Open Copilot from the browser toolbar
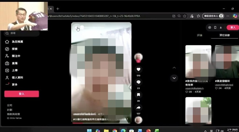239x132 pixels. [x=235, y=16]
